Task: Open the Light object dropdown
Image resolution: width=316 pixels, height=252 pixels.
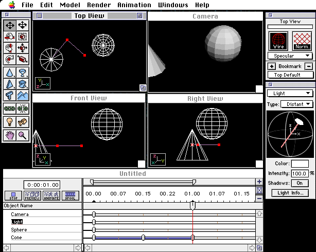Action: click(x=290, y=93)
